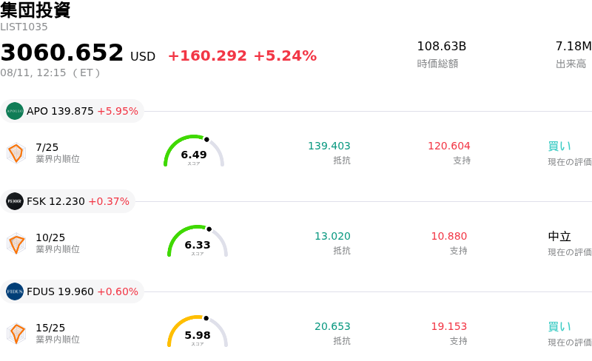
Task: Open FSK radar chart icon beside 10/25
Action: (x=16, y=243)
